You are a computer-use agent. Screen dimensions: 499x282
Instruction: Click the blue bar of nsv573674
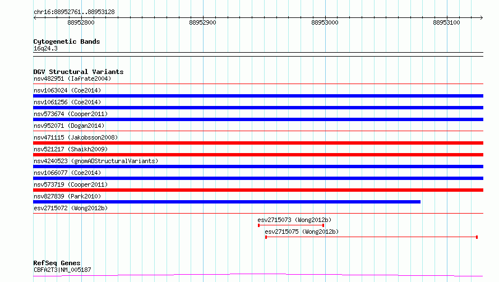click(x=258, y=119)
